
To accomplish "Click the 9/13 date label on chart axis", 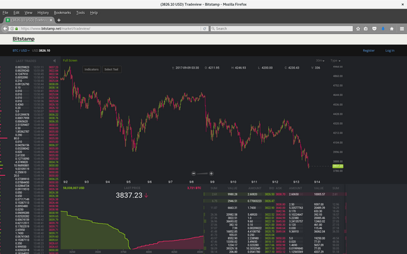I will (296, 182).
